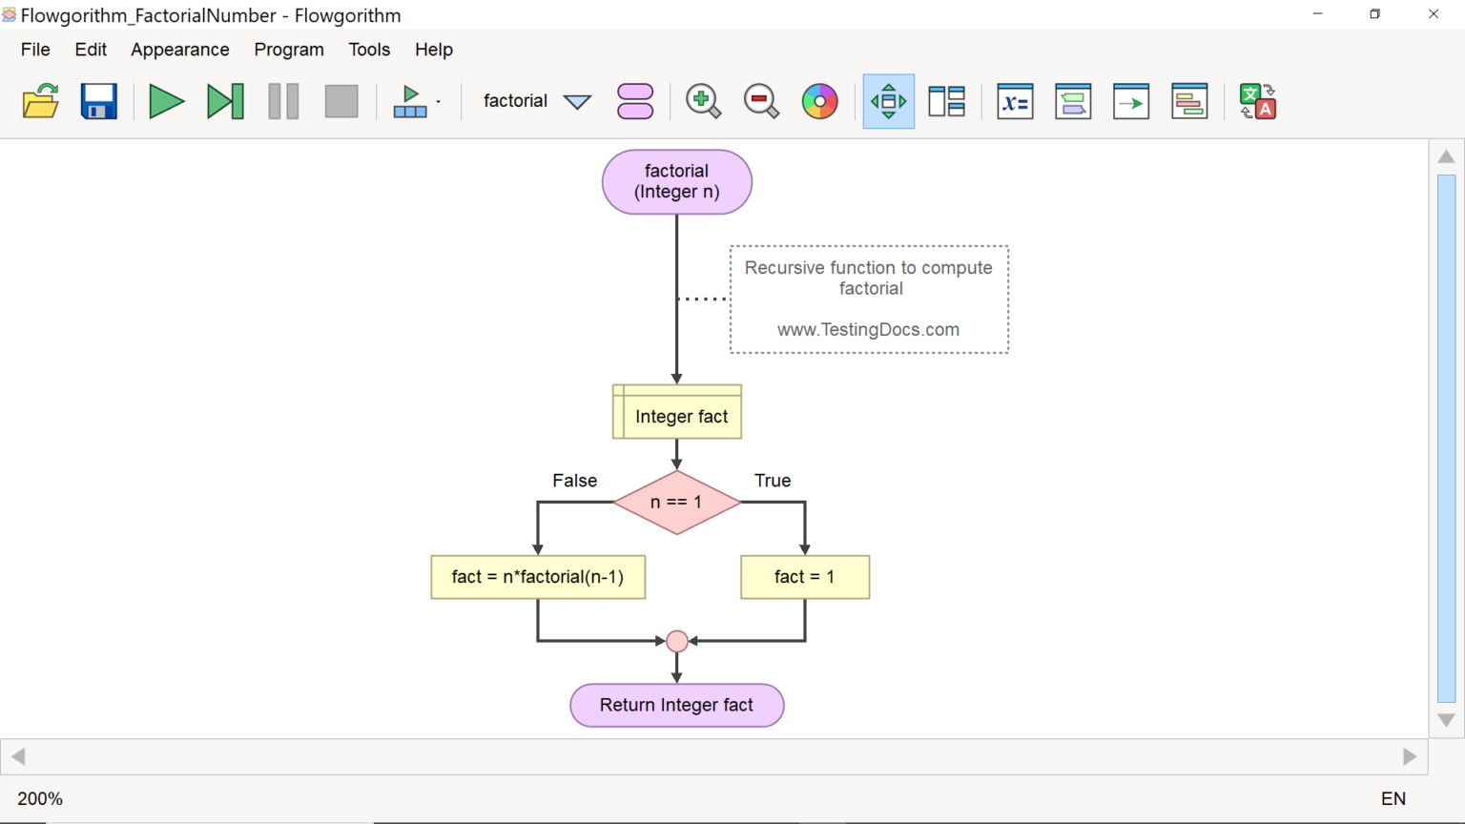Image resolution: width=1465 pixels, height=824 pixels.
Task: Zoom in on the flowchart
Action: click(703, 100)
